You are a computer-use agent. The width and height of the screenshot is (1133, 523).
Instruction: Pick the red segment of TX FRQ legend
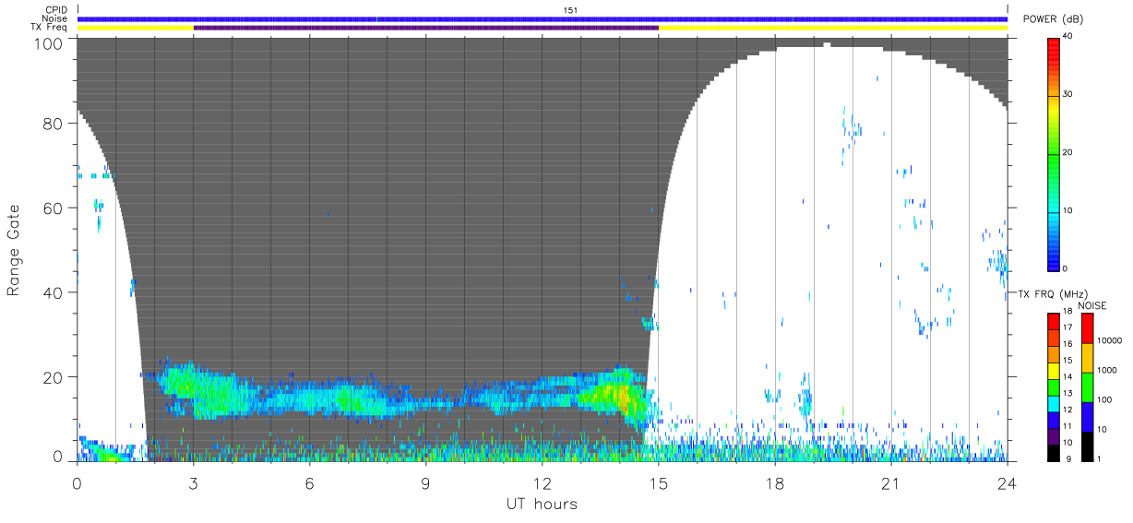point(1053,320)
